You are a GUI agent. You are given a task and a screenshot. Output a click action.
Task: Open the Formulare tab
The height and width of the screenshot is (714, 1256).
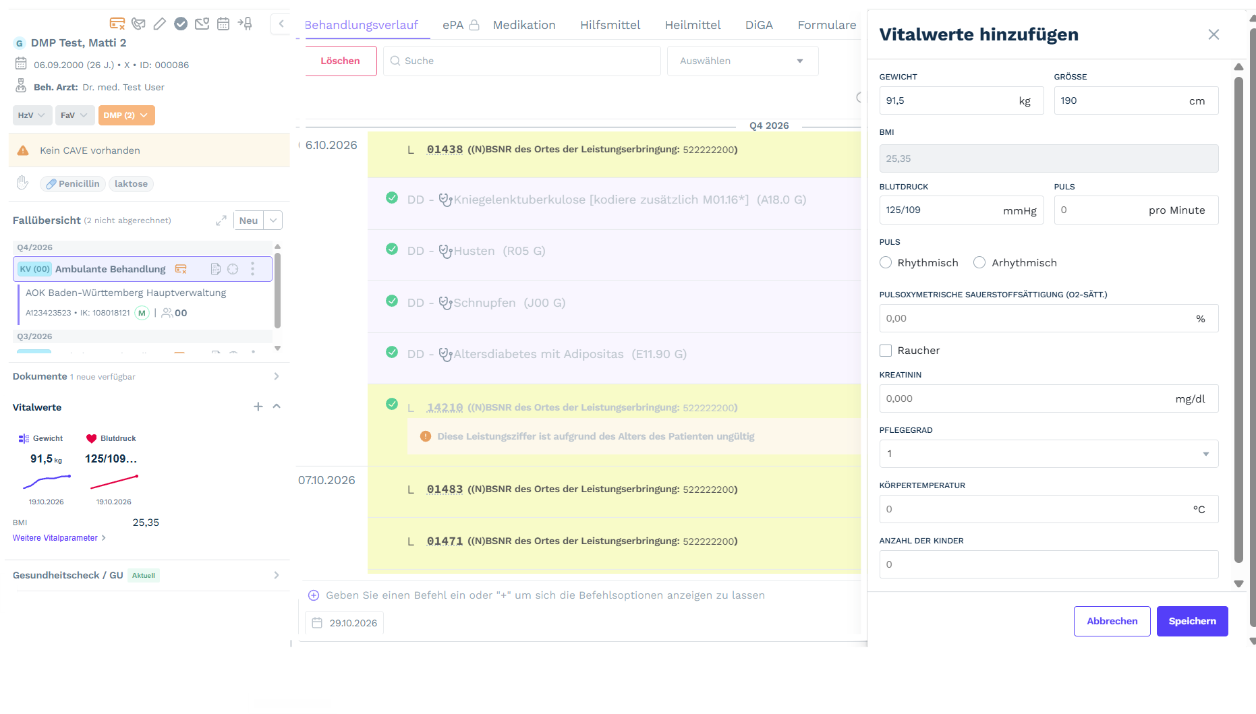(827, 25)
